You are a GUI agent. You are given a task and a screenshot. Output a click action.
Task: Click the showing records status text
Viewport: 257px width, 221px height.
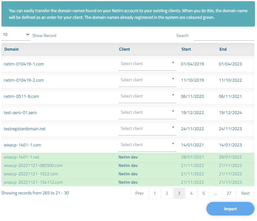(35, 193)
